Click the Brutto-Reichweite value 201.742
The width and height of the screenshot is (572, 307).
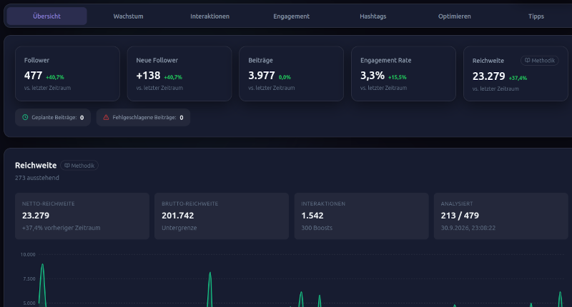[x=177, y=216]
